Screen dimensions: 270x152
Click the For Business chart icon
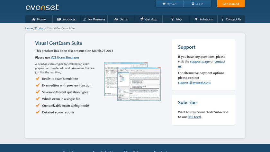84,19
